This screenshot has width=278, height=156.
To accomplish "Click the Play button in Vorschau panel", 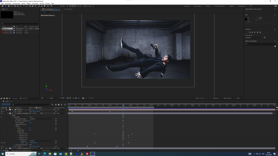I will [255, 32].
